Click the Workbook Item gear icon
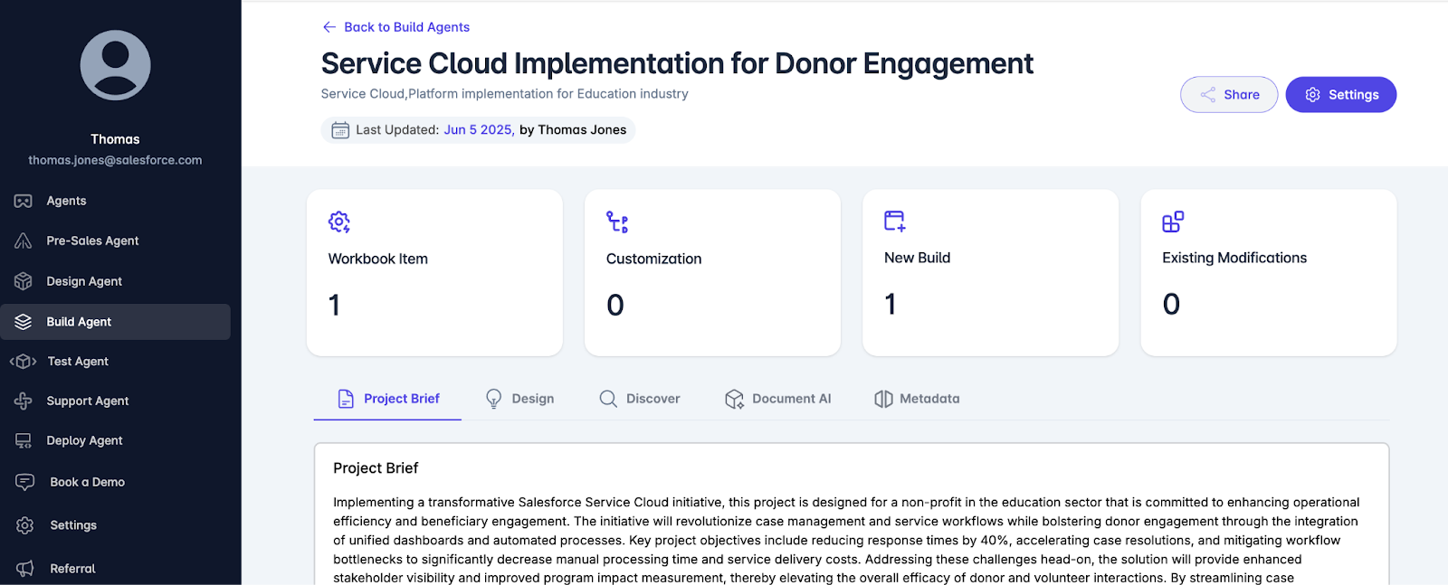The width and height of the screenshot is (1448, 585). point(339,222)
